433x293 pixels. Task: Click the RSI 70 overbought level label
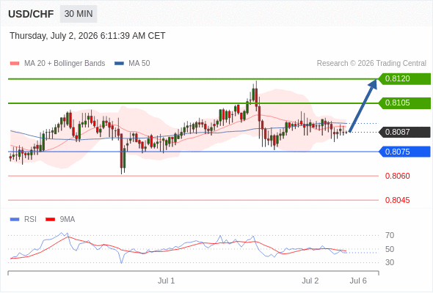click(x=390, y=235)
